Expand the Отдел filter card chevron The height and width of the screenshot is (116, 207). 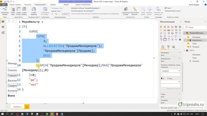(x=180, y=94)
